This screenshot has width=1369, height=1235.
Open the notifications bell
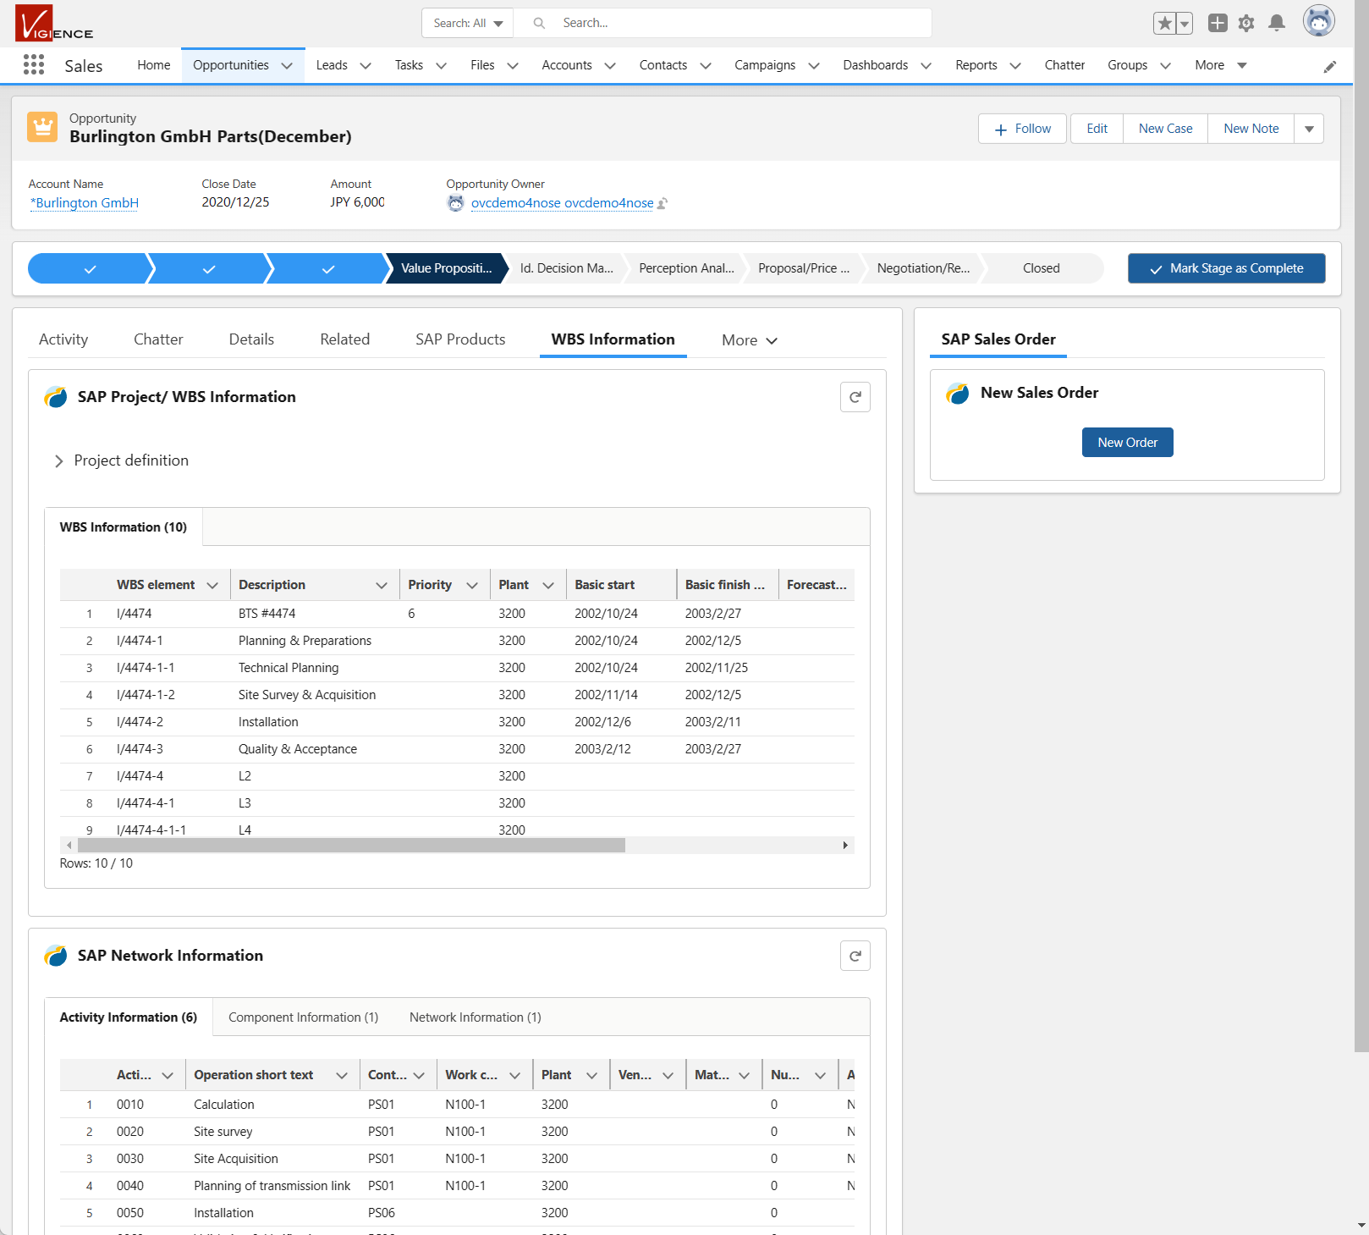tap(1277, 24)
